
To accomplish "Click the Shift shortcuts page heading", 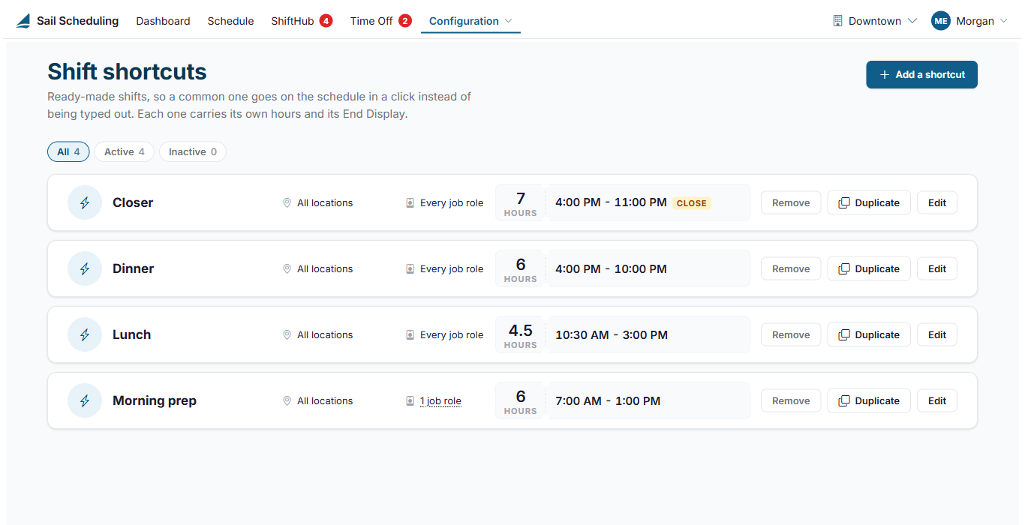I will click(x=127, y=71).
